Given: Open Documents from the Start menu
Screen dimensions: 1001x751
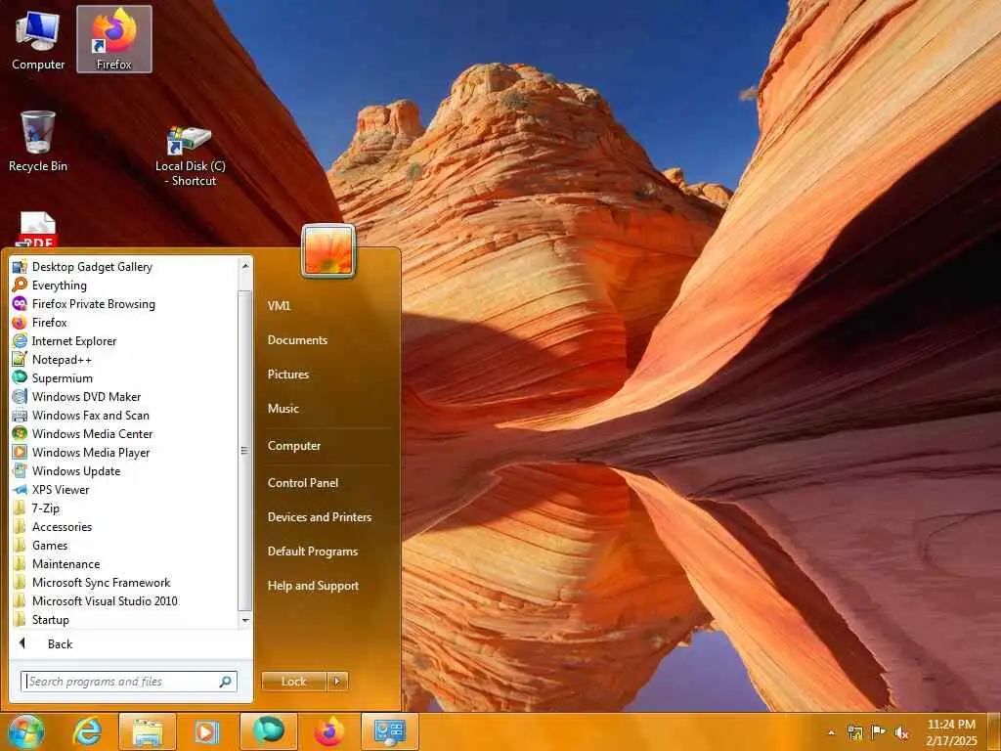Looking at the screenshot, I should click(x=297, y=340).
